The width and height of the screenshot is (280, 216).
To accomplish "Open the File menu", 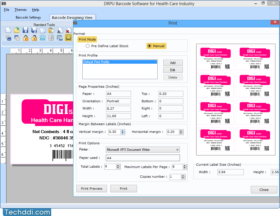I will [x=7, y=10].
